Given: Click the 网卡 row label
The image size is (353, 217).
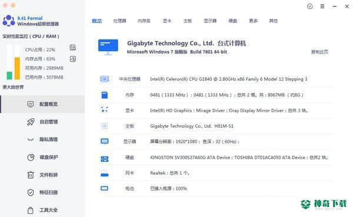Looking at the screenshot, I should (x=129, y=173).
